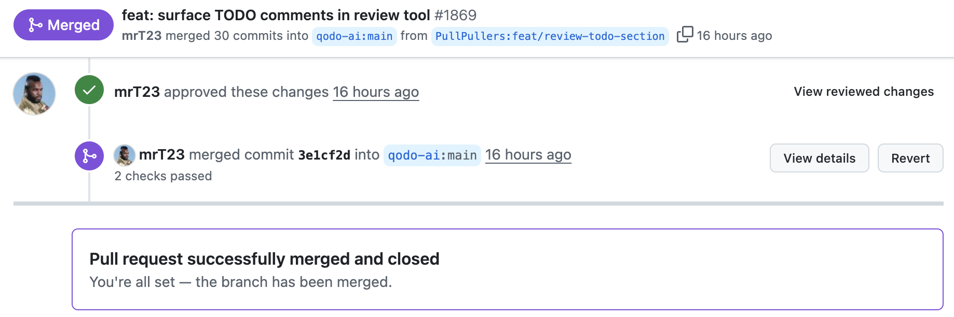Open qodo-ai:main branch label in merge event
Screen dimensions: 954x317
pos(432,155)
